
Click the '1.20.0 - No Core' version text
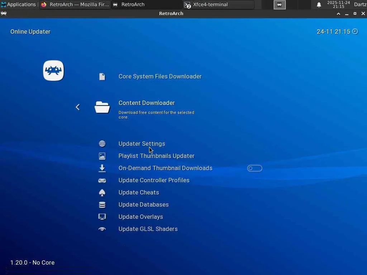coord(32,262)
